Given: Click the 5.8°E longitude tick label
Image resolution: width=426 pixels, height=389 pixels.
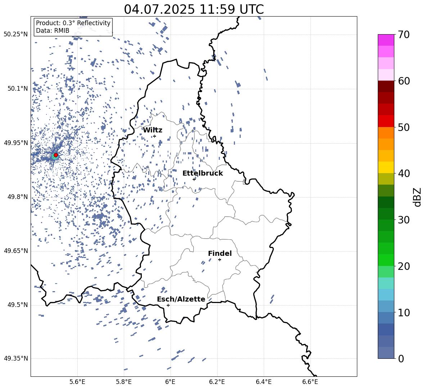Looking at the screenshot, I should point(124,382).
